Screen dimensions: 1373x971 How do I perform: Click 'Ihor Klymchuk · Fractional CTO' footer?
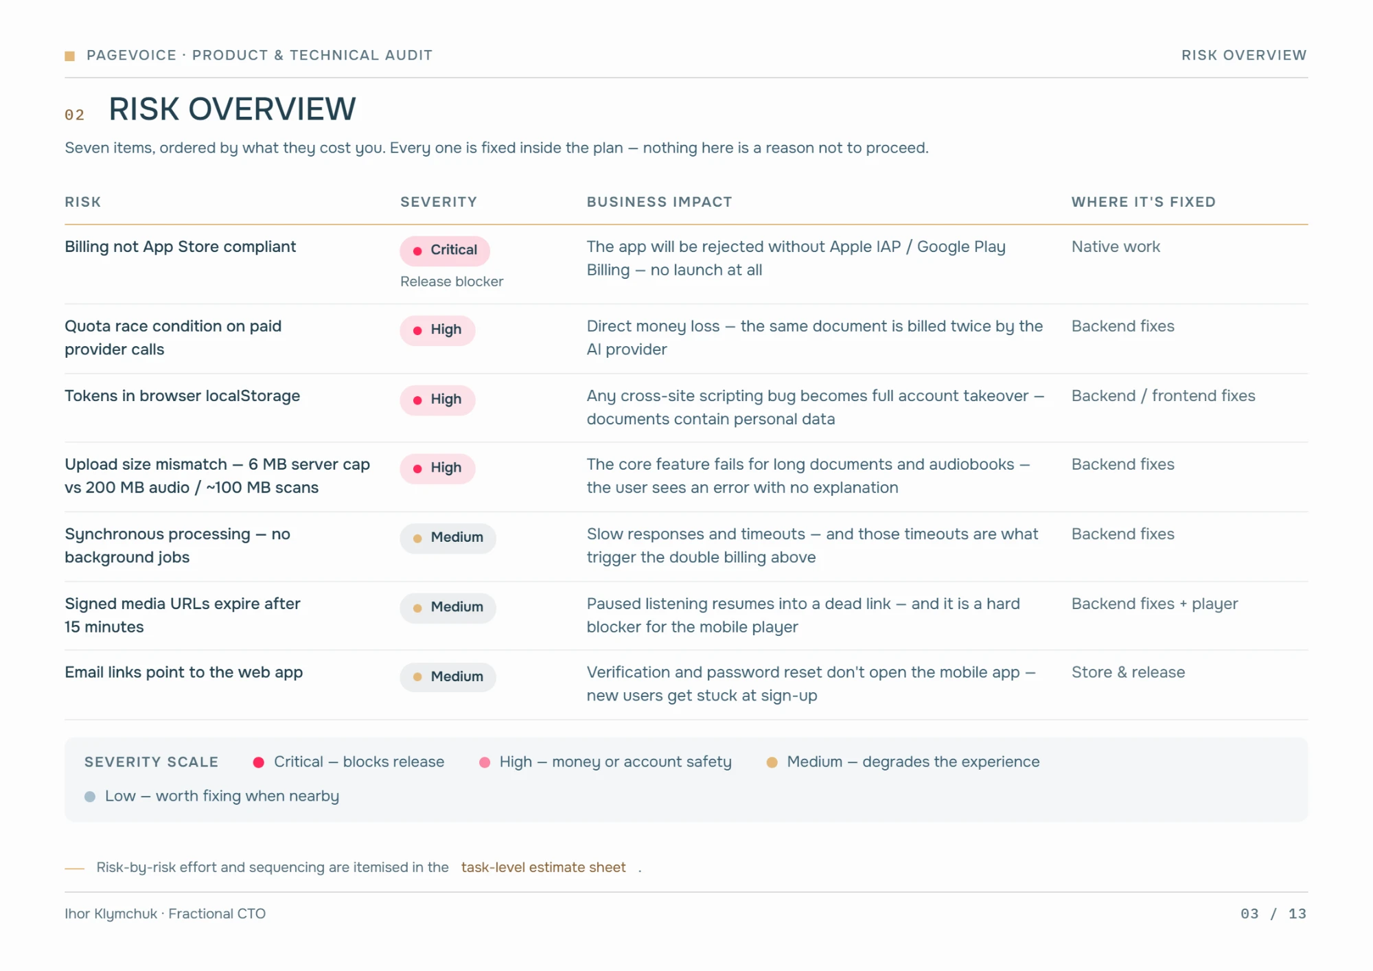click(x=165, y=914)
